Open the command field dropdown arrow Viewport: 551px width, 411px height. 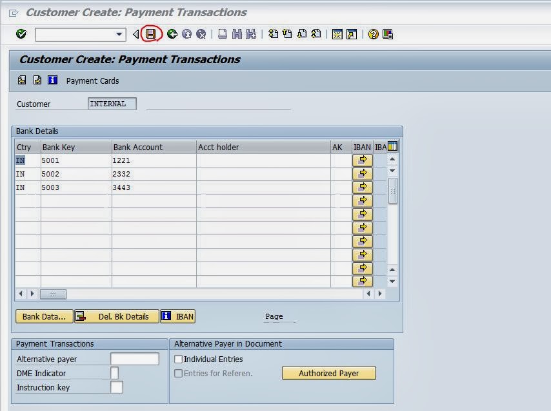tap(119, 34)
